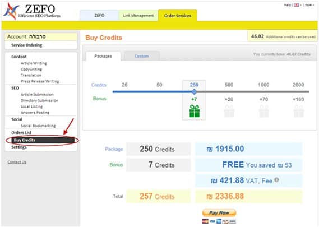Open Copywriting under Content

[31, 69]
